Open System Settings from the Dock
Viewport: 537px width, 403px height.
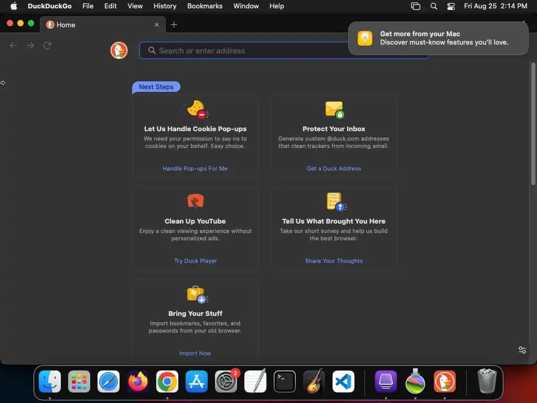pos(226,381)
